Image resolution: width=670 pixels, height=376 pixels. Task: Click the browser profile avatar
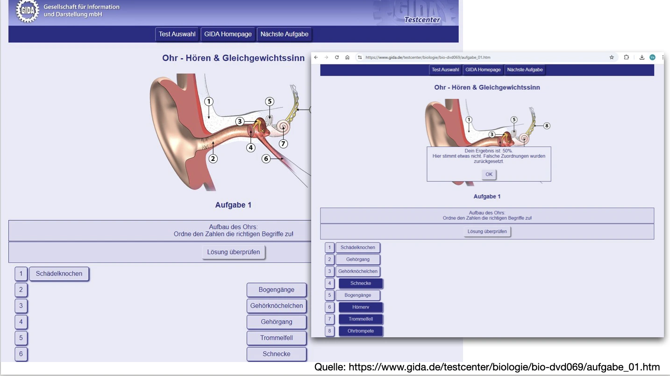click(x=652, y=57)
